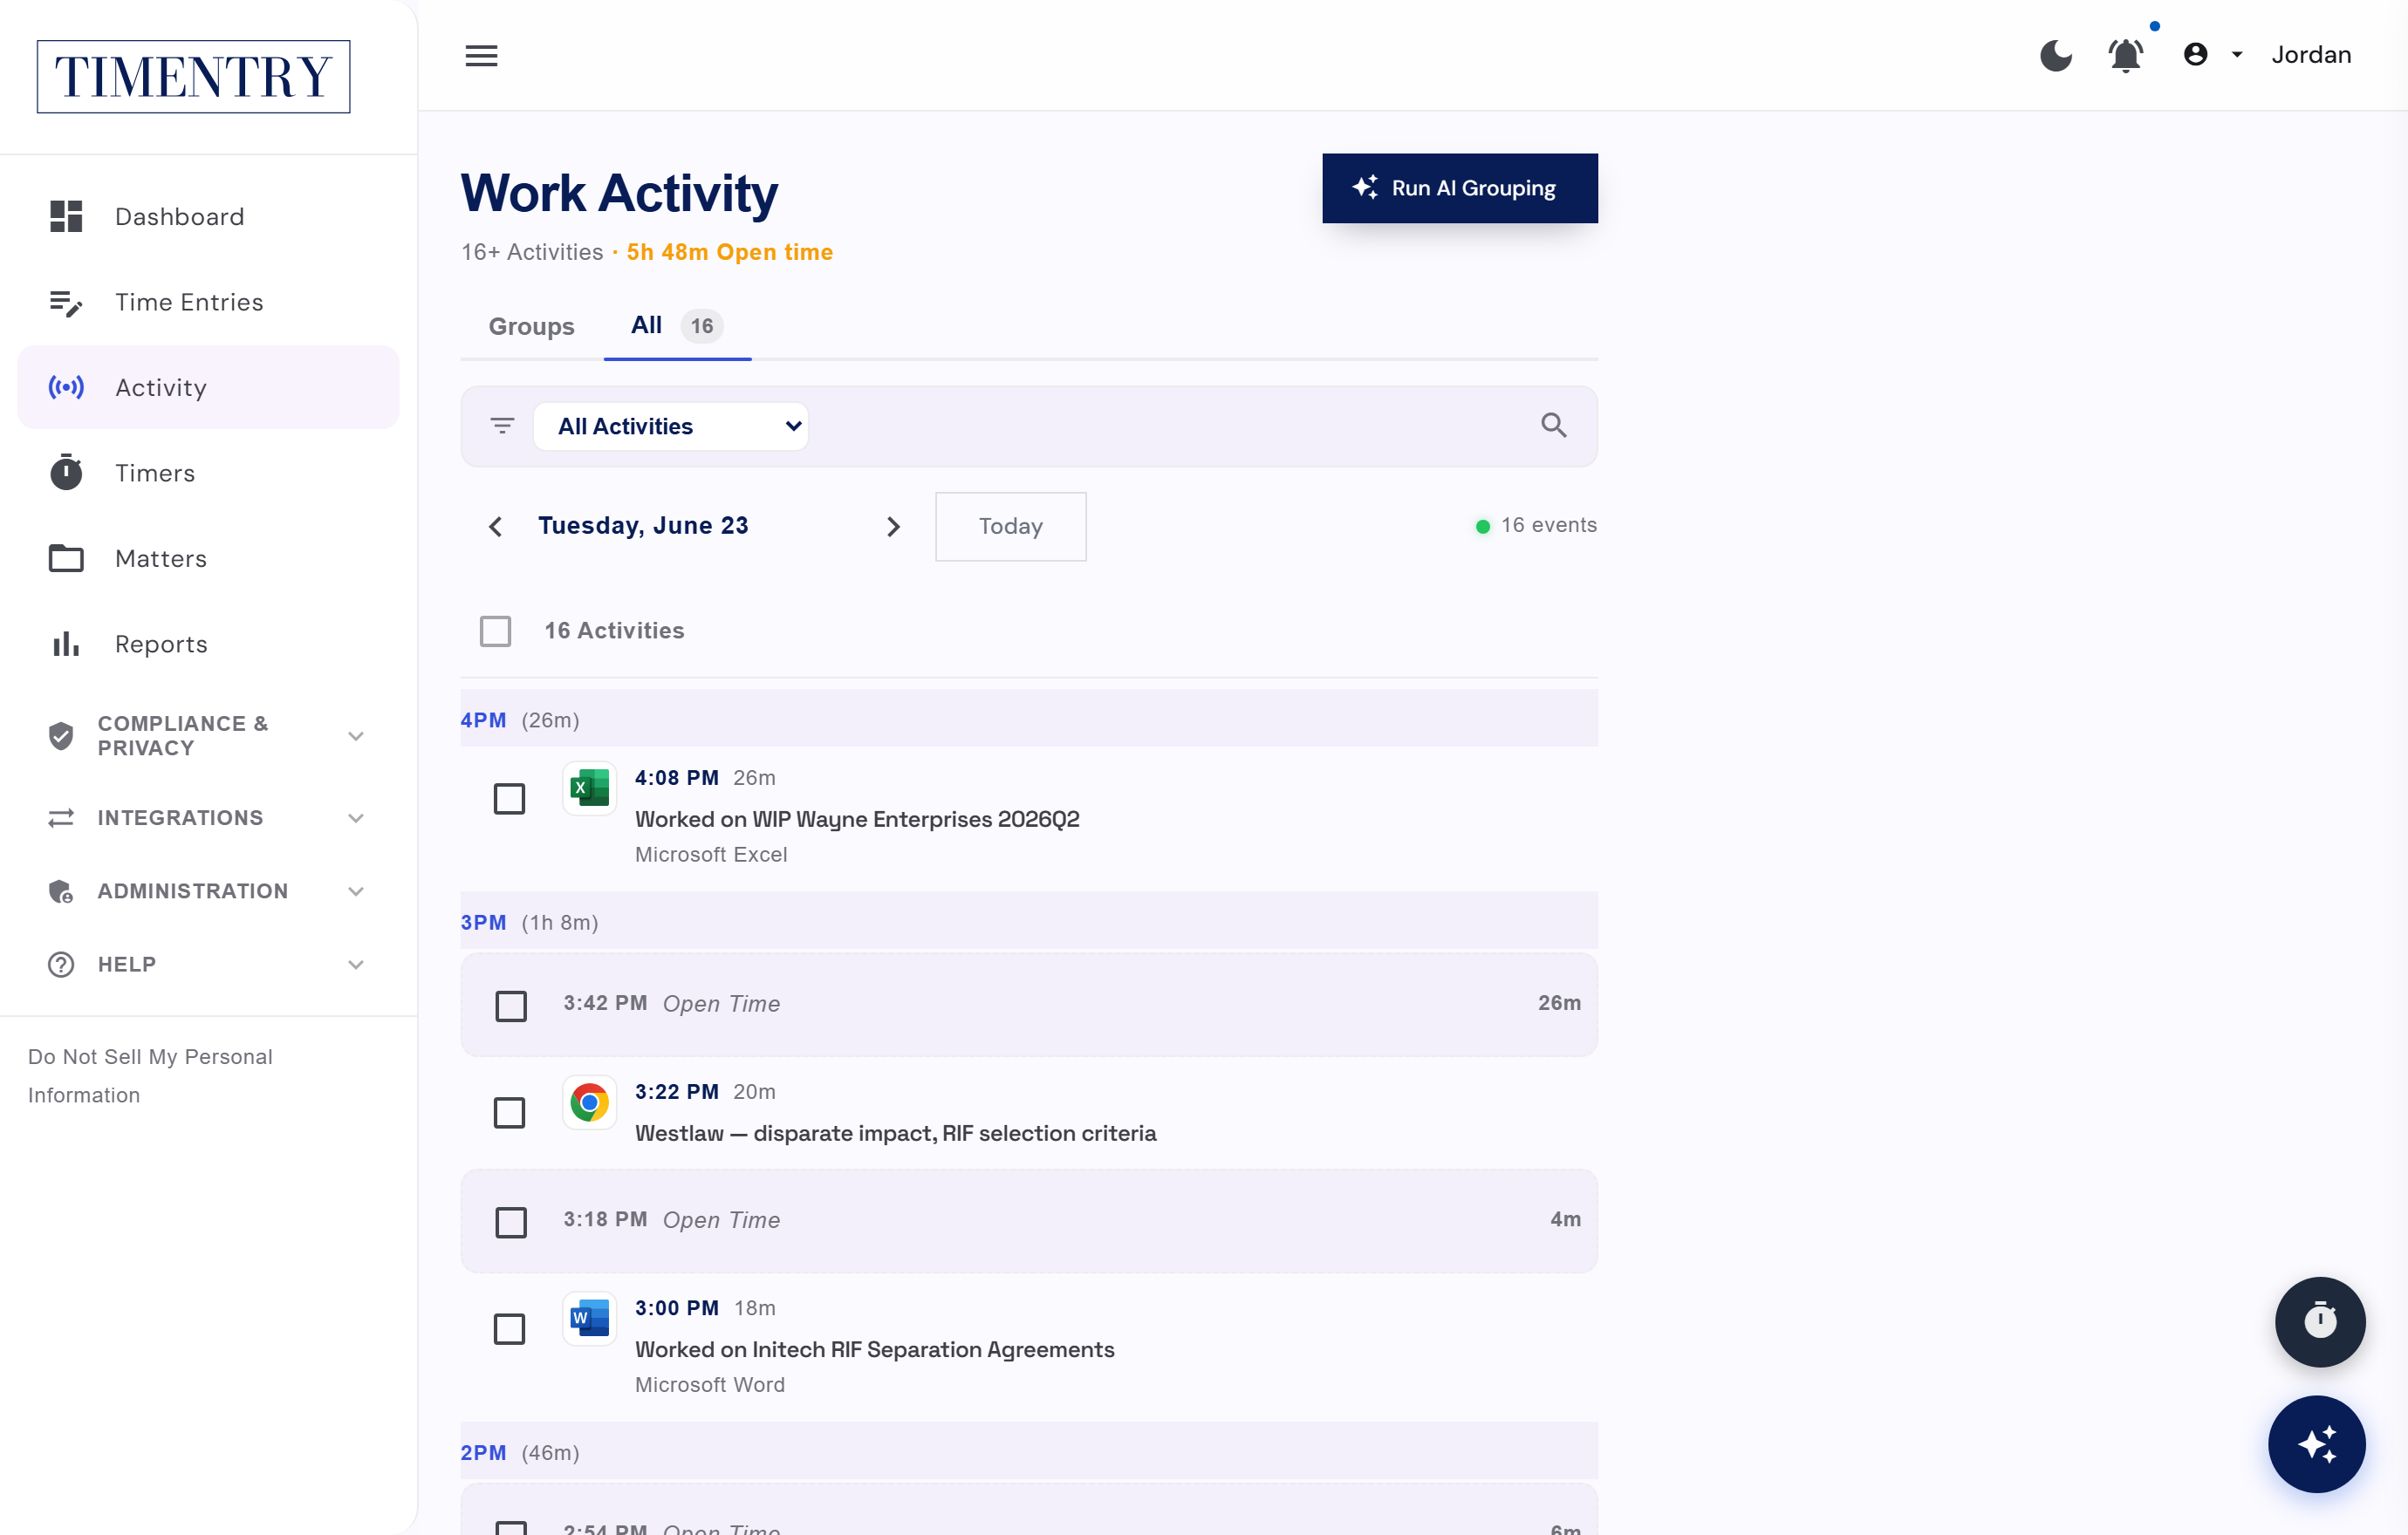Click the Dashboard grid icon
The width and height of the screenshot is (2408, 1535).
(x=66, y=217)
